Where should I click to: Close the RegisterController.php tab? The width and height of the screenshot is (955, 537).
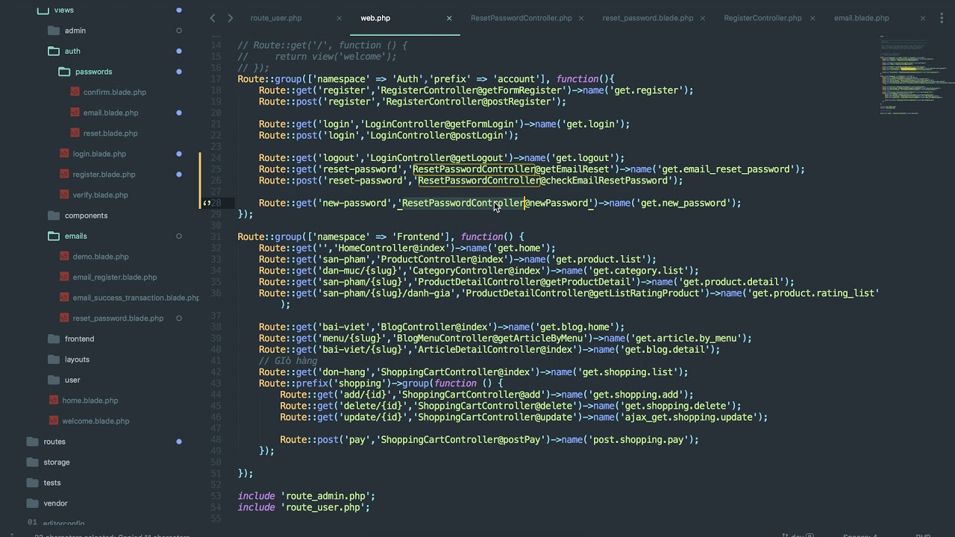(x=812, y=18)
